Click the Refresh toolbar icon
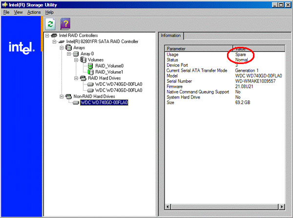Image resolution: width=293 pixels, height=218 pixels. pos(50,24)
